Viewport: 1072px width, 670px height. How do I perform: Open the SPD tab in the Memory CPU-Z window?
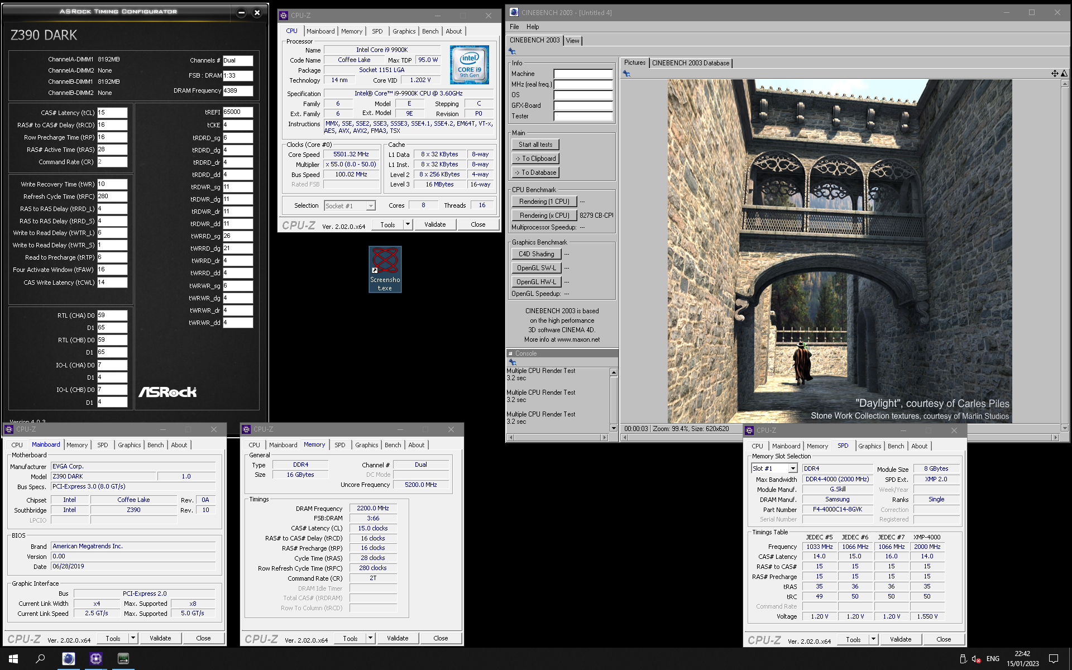[339, 445]
